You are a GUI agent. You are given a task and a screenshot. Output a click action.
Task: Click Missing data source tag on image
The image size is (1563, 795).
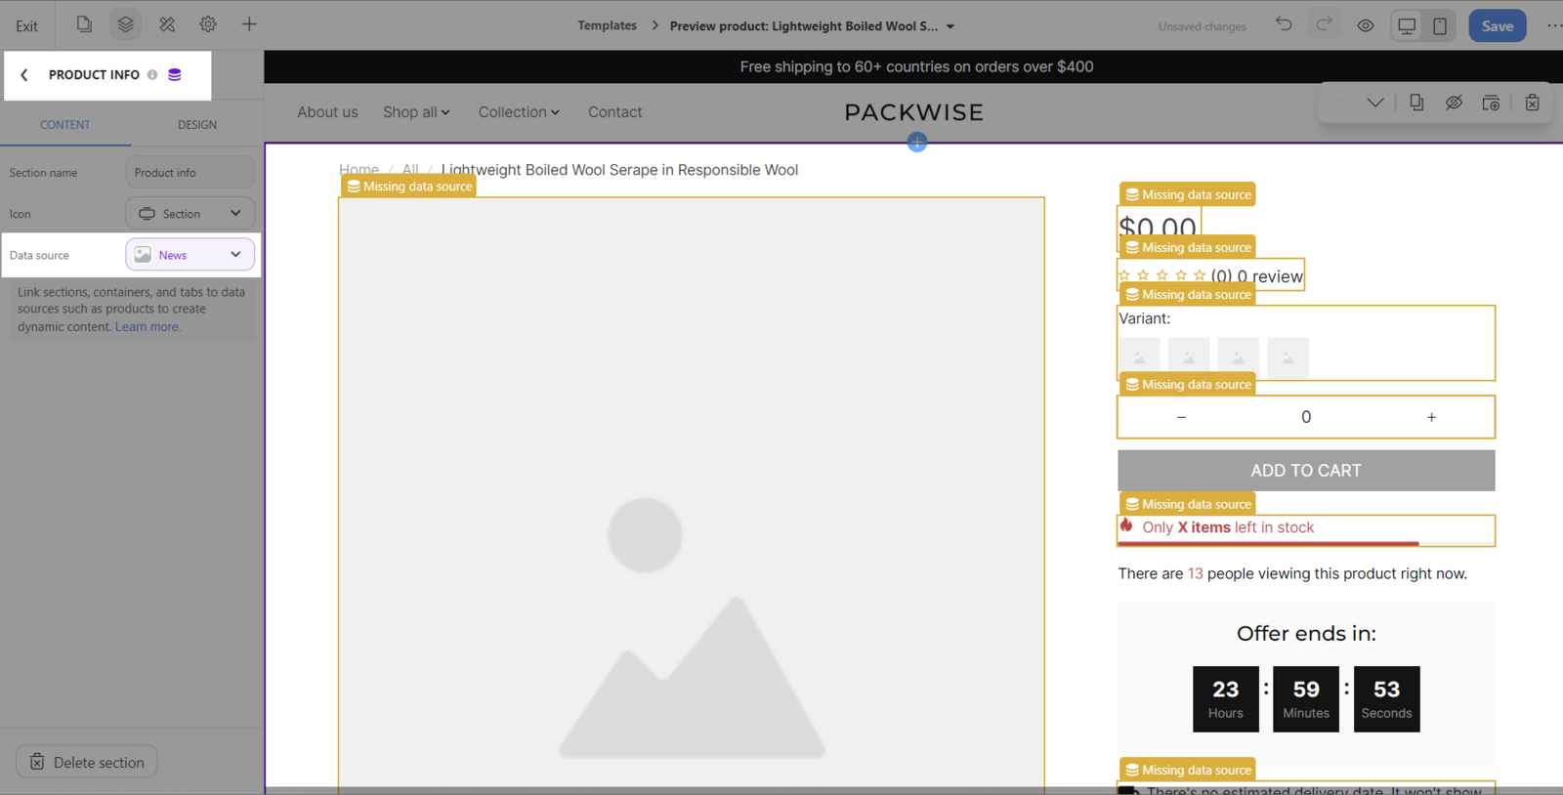(x=408, y=187)
